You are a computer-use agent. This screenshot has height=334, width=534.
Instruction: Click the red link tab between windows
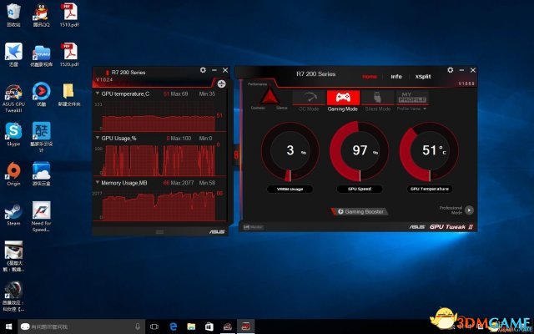(236, 155)
